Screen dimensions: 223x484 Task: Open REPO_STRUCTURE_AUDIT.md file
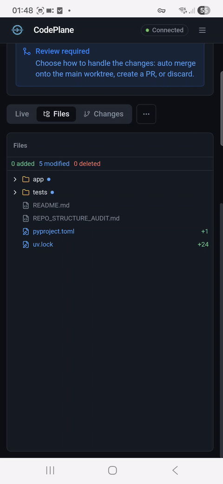coord(76,218)
